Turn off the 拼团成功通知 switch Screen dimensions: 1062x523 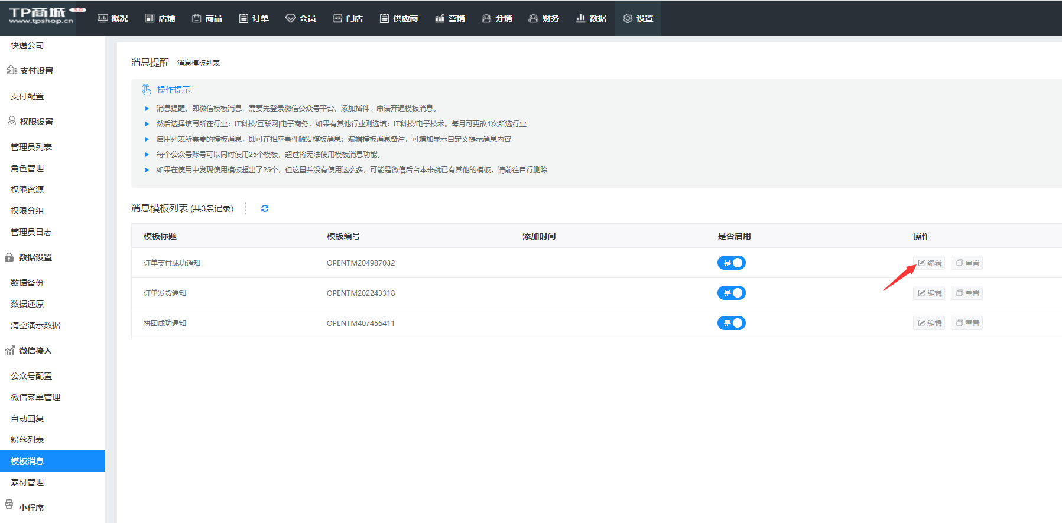[731, 323]
